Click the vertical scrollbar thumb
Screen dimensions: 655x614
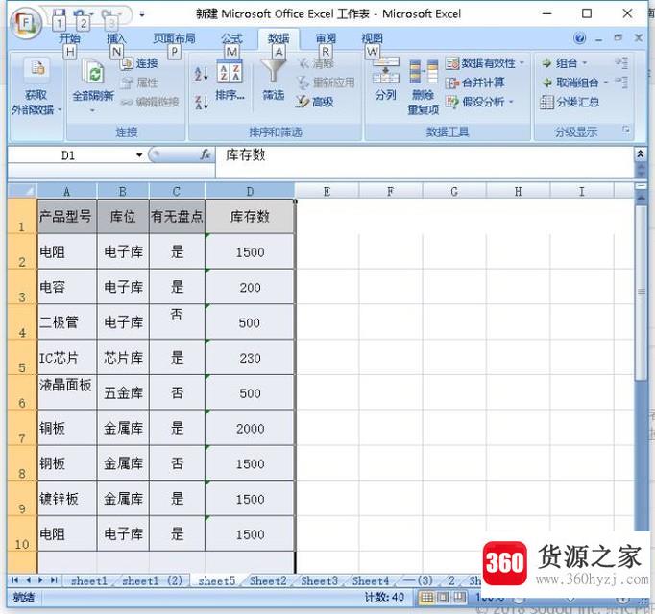click(x=641, y=293)
